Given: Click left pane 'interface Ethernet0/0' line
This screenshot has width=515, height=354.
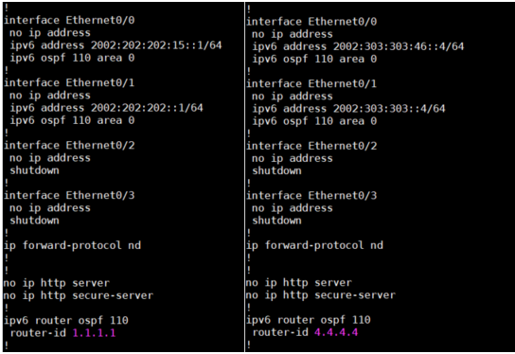Looking at the screenshot, I should point(69,21).
